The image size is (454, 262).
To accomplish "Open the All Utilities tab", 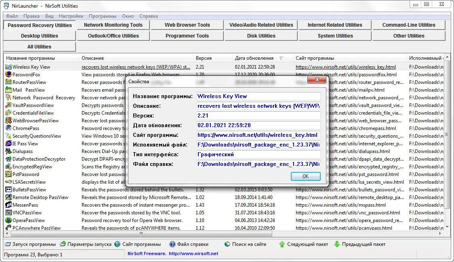I will tap(39, 46).
